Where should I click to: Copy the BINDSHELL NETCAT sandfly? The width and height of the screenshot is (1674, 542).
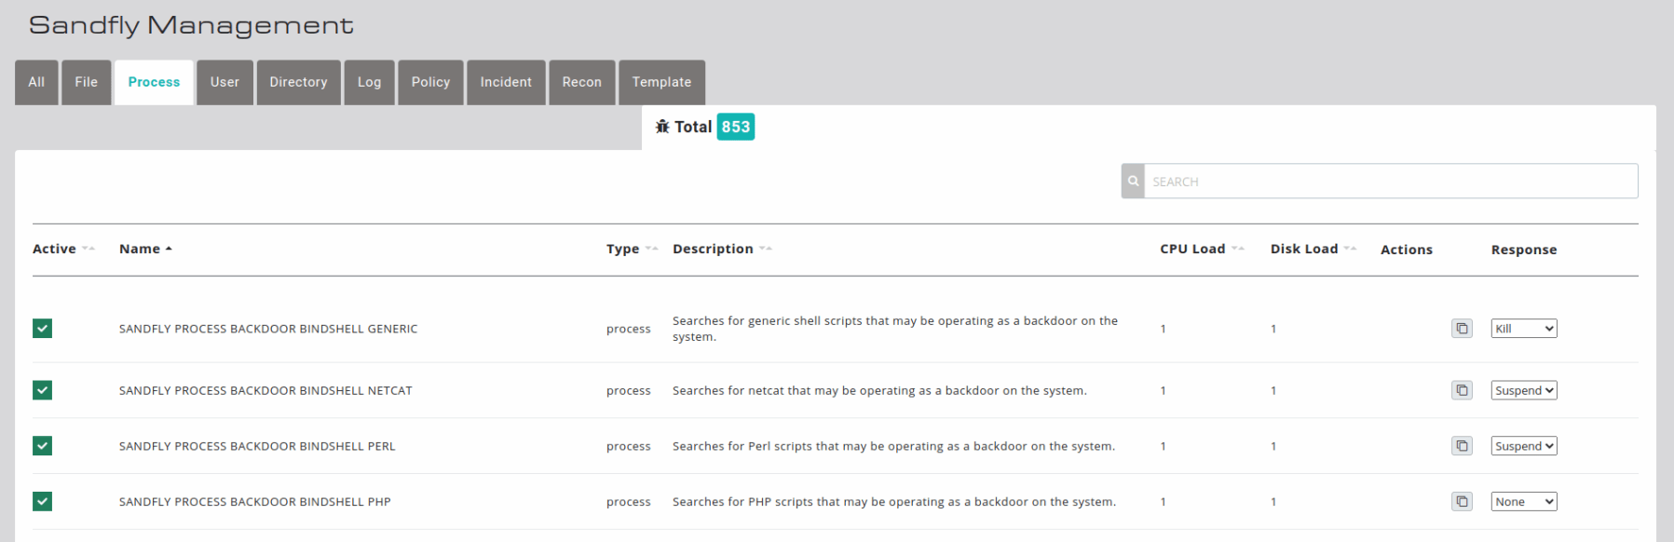click(x=1462, y=390)
